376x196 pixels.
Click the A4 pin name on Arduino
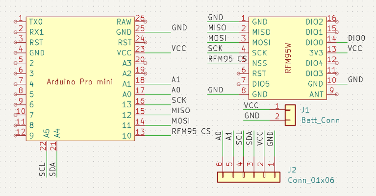tap(57, 133)
